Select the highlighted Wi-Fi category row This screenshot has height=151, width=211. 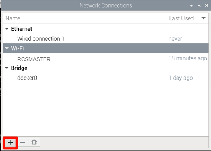click(106, 48)
